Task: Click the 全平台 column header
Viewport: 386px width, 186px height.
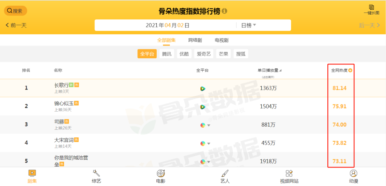Action: point(202,70)
